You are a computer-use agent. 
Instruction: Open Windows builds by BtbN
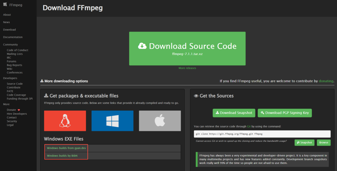62,156
